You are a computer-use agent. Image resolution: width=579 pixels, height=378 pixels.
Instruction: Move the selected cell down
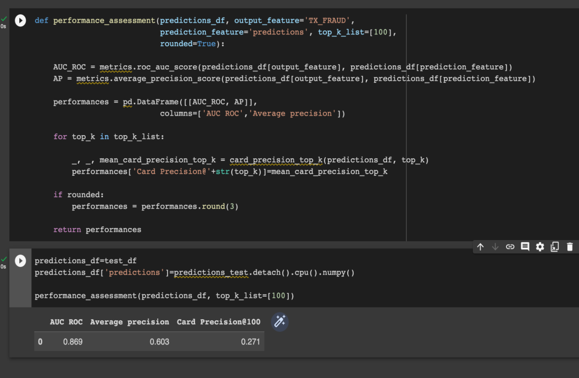click(495, 247)
